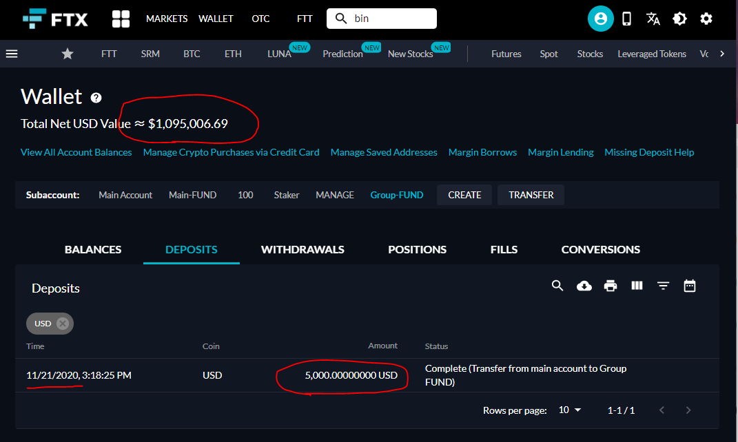Screen dimensions: 738x442
Task: Click the 11/21/2020, 3:18:25 PM deposit time
Action: click(x=79, y=375)
